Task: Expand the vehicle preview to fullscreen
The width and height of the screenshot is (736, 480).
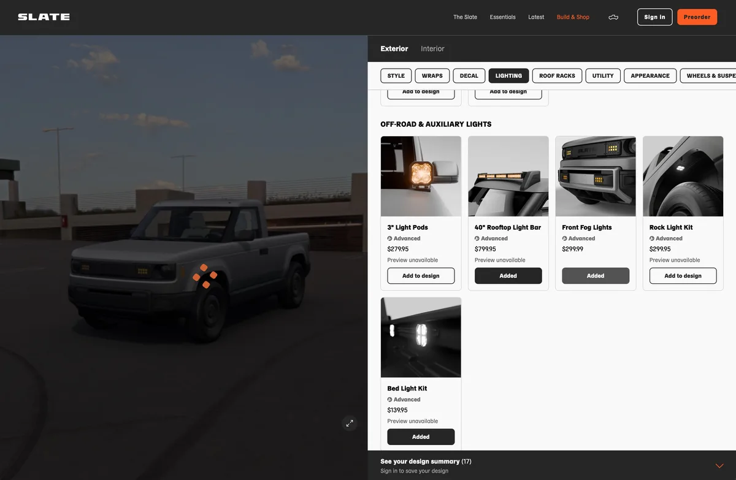Action: tap(350, 423)
